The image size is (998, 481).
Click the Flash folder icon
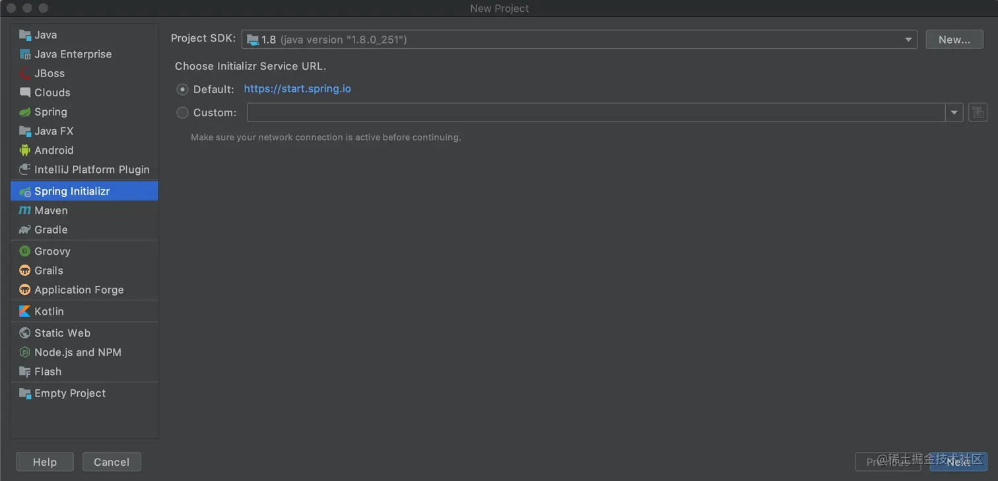tap(25, 371)
